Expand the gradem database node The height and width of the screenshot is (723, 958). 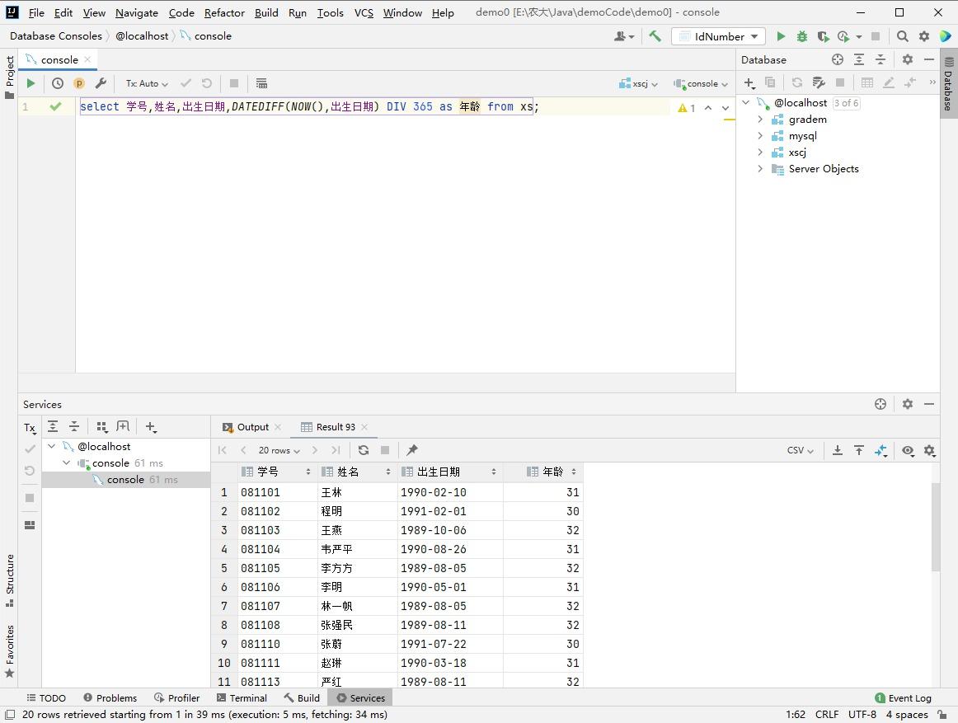pyautogui.click(x=760, y=120)
